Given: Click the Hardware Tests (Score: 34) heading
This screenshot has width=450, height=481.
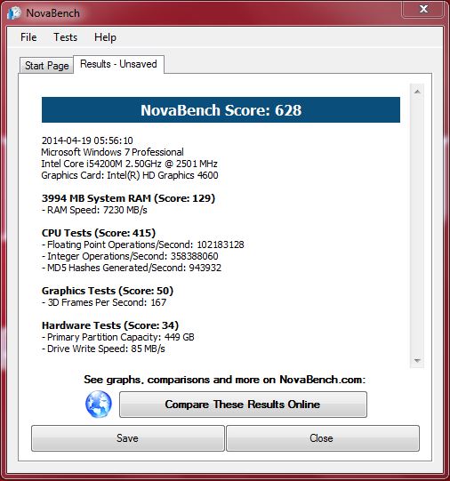Looking at the screenshot, I should click(110, 325).
